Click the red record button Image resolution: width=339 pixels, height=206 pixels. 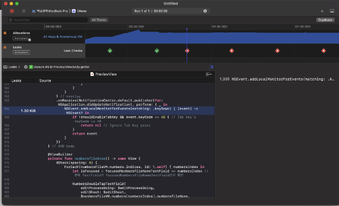coord(12,11)
